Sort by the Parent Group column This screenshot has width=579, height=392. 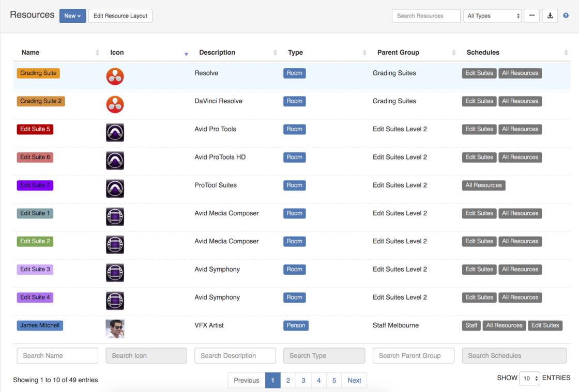click(x=398, y=53)
